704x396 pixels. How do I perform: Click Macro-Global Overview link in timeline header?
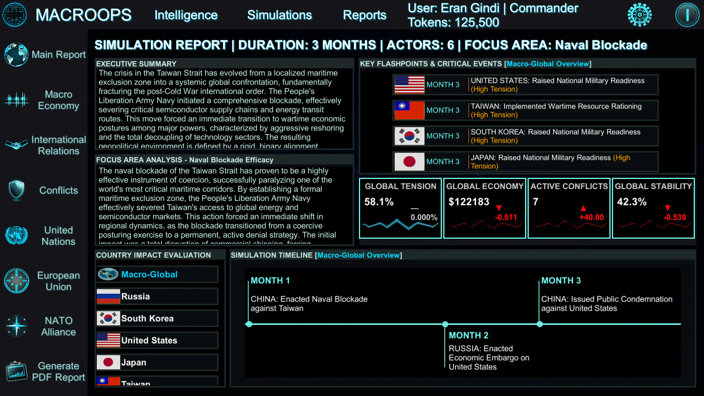(x=358, y=255)
